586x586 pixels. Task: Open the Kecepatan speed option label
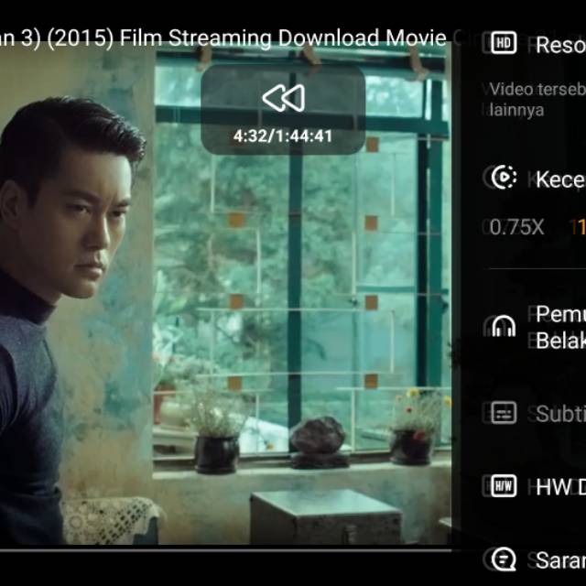pos(559,179)
